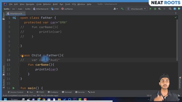Viewport: 182px width, 102px height.
Task: Click the overridden-class gutter icon on line 1
Action: point(14,18)
